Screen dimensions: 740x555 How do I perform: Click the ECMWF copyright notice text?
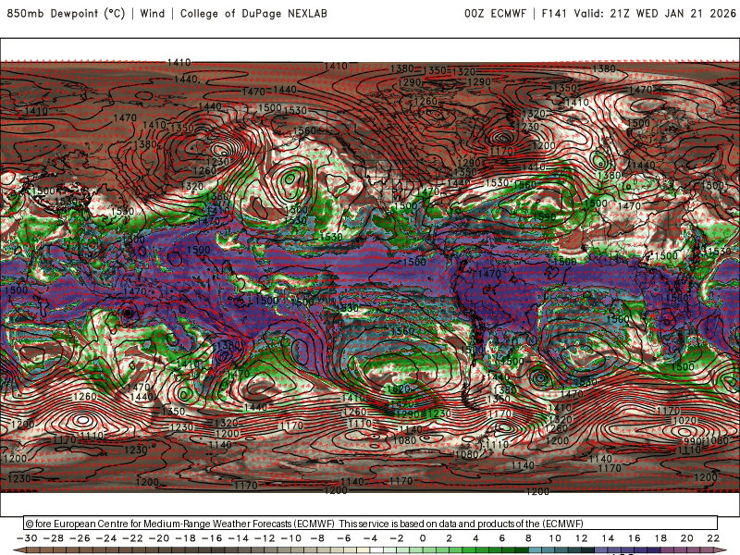tap(304, 524)
